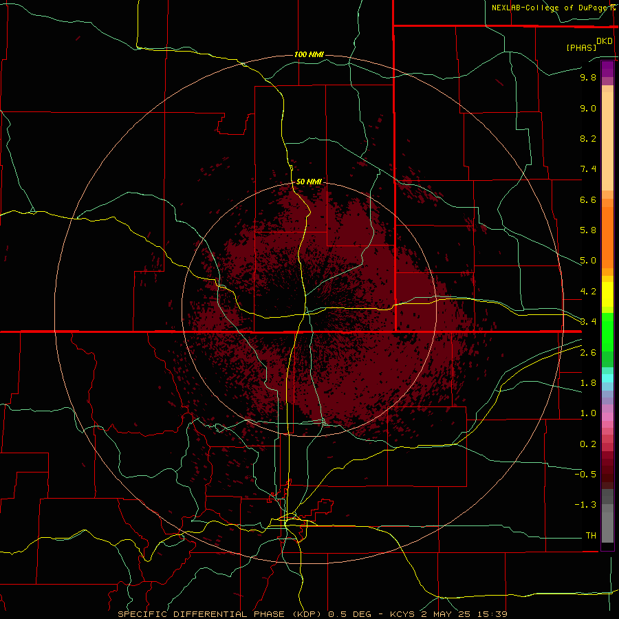619x619 pixels.
Task: Click the purple swatch at legend top
Action: click(607, 69)
